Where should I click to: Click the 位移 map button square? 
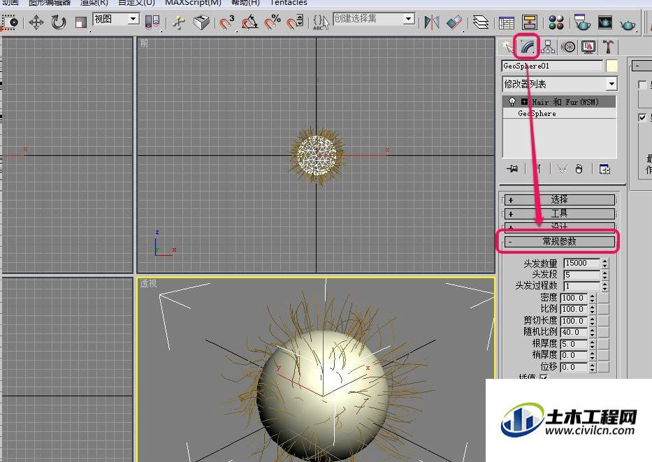click(x=603, y=367)
